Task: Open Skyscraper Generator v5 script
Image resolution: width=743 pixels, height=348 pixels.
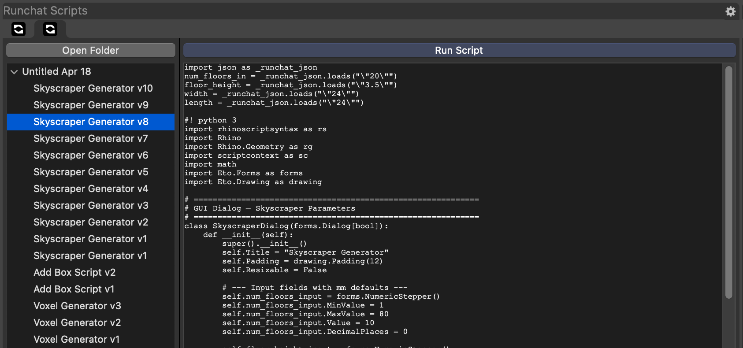Action: (91, 172)
